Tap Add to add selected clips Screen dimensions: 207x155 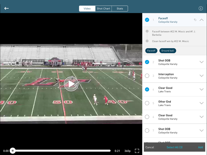[200, 147]
